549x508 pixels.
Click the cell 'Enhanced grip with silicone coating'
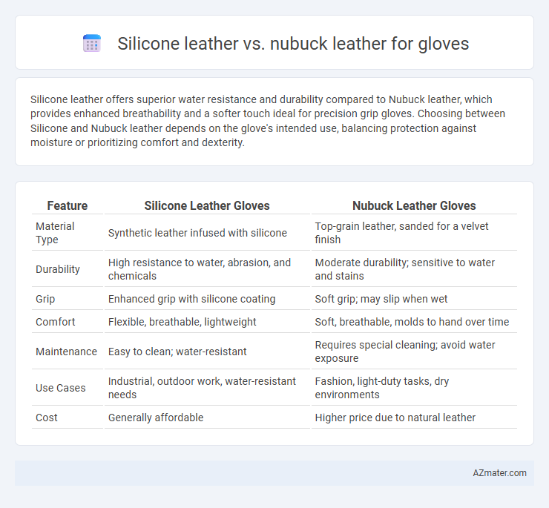(x=207, y=299)
